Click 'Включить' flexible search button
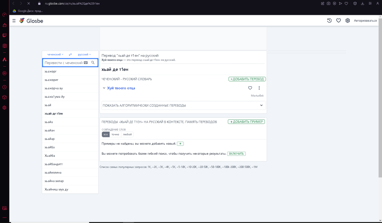 [x=236, y=154]
